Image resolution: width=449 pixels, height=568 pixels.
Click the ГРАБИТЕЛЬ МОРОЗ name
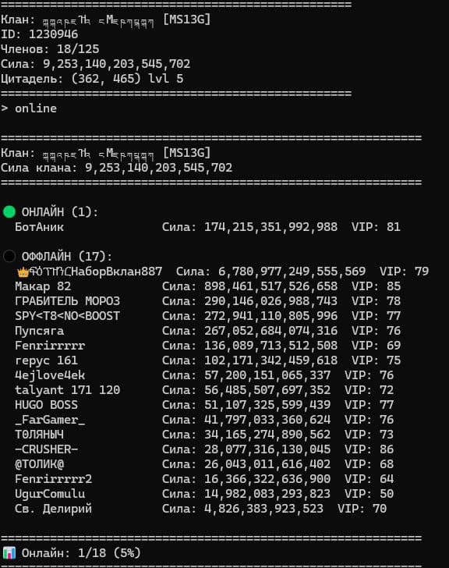67,301
